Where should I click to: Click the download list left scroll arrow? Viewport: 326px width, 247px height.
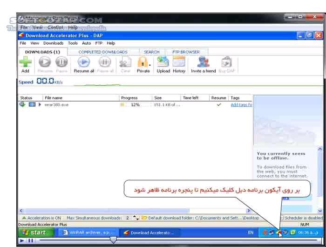pyautogui.click(x=21, y=211)
